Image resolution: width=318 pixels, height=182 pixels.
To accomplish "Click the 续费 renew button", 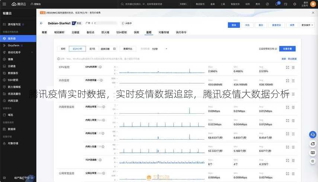I will [292, 25].
